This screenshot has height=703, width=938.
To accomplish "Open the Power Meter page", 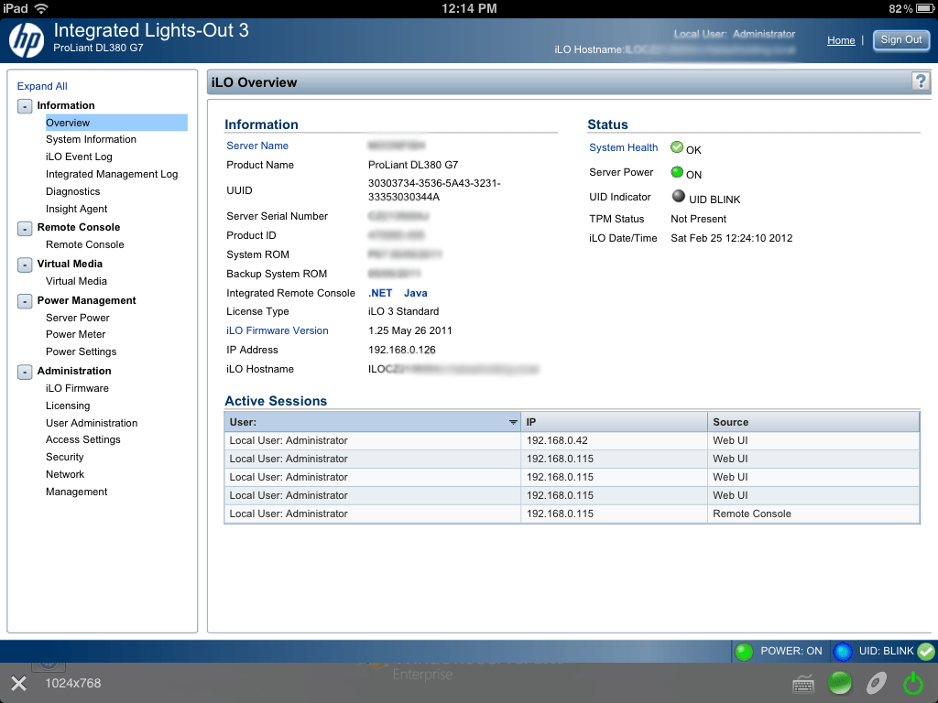I will [75, 334].
